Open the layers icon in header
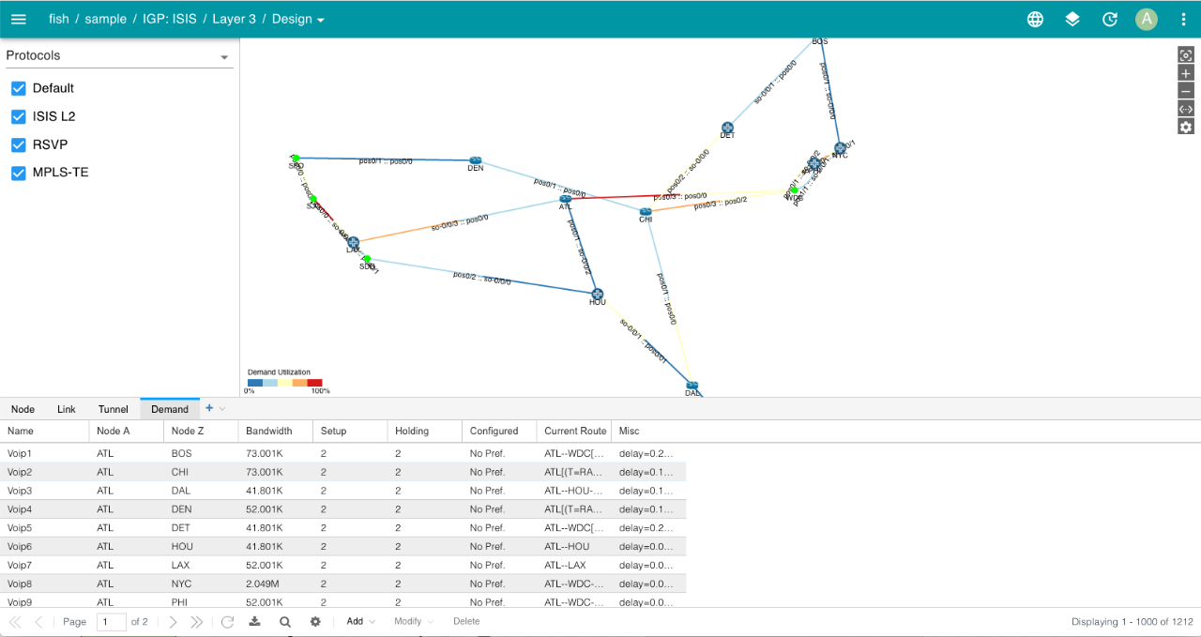 pyautogui.click(x=1072, y=19)
